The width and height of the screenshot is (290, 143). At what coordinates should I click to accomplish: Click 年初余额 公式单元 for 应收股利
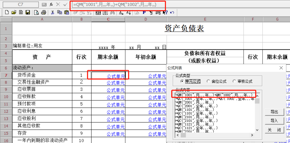(x=146, y=119)
